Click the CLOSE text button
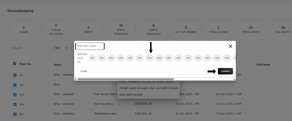Image resolution: width=292 pixels, height=121 pixels. click(84, 71)
